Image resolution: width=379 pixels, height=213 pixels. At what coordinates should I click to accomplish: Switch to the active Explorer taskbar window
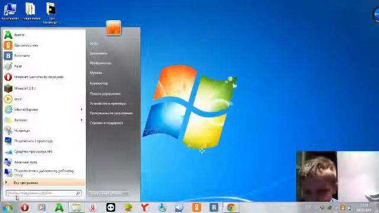coord(76,208)
